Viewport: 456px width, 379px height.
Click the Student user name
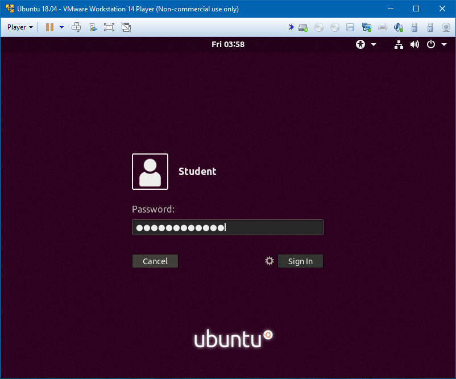coord(197,172)
